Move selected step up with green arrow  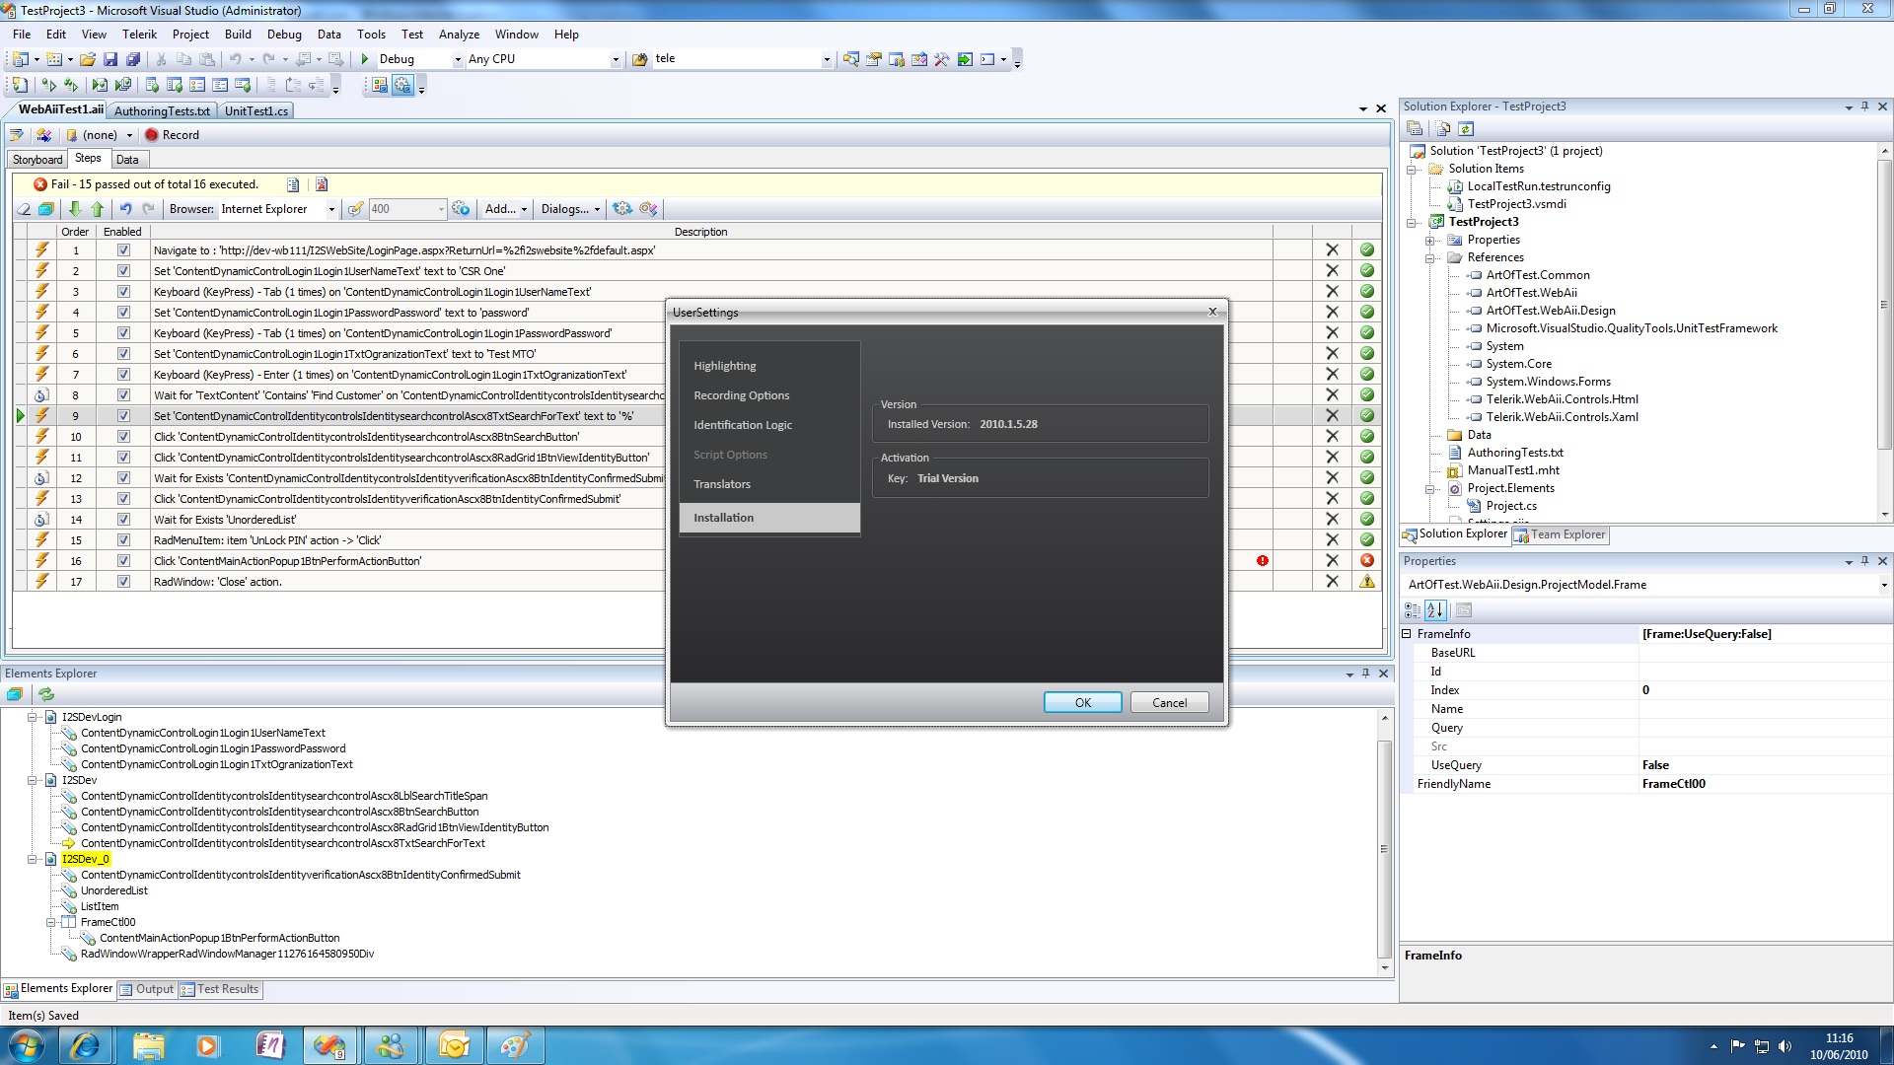click(97, 209)
